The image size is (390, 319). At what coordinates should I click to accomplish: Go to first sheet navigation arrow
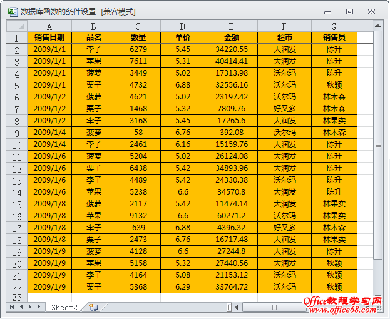12,307
